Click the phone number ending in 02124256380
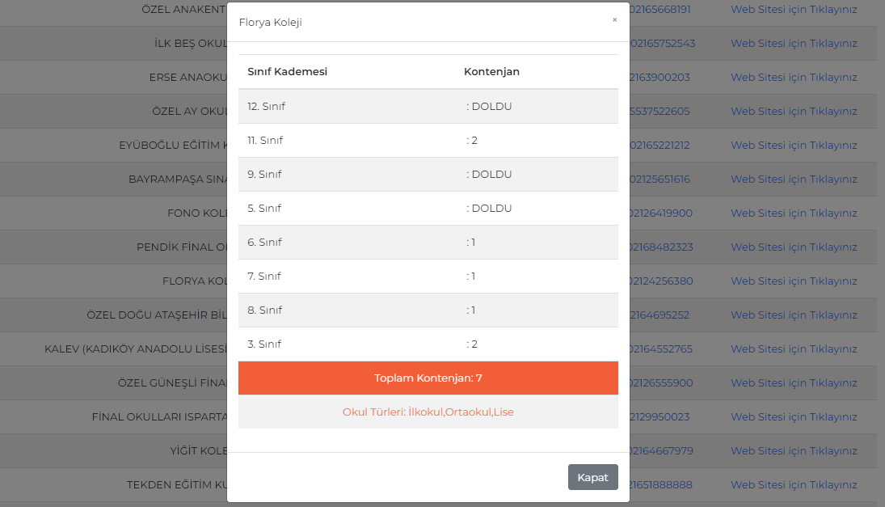Viewport: 885px width, 507px height. coord(661,281)
